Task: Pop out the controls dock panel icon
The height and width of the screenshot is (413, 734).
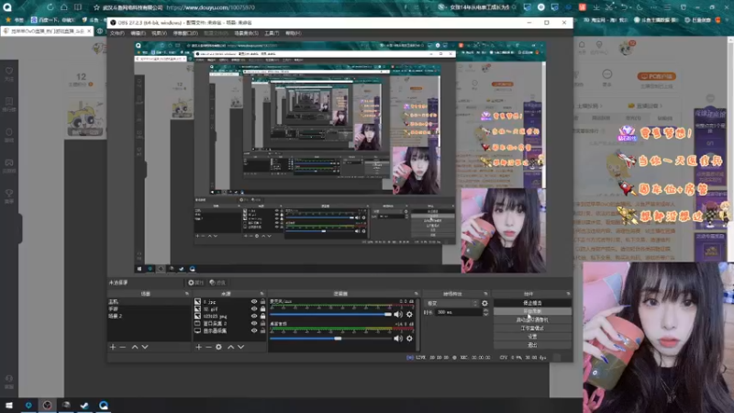Action: pyautogui.click(x=568, y=294)
